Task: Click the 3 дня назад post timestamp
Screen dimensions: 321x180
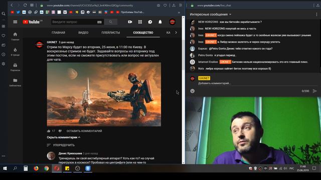Action: [66, 42]
